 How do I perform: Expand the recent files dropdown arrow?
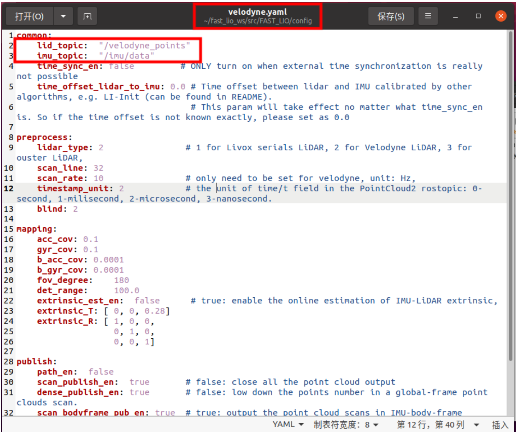63,16
